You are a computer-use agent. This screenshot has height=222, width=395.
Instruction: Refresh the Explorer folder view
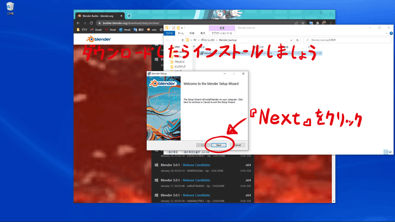[x=298, y=40]
